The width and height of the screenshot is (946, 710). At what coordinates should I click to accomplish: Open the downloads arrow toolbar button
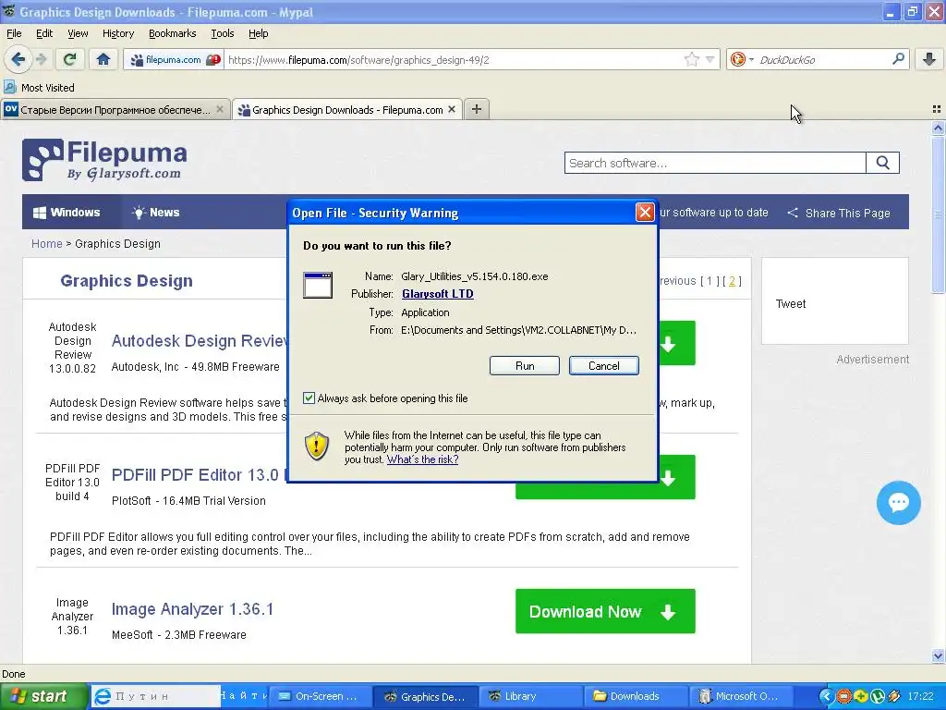click(929, 59)
